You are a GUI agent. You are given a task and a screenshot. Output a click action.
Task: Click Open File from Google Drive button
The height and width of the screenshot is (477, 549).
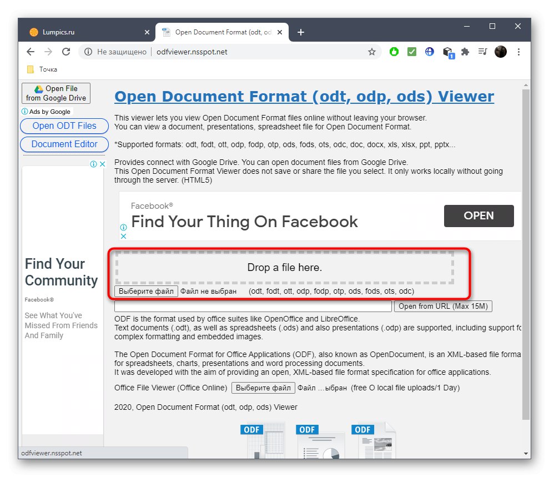[x=56, y=93]
